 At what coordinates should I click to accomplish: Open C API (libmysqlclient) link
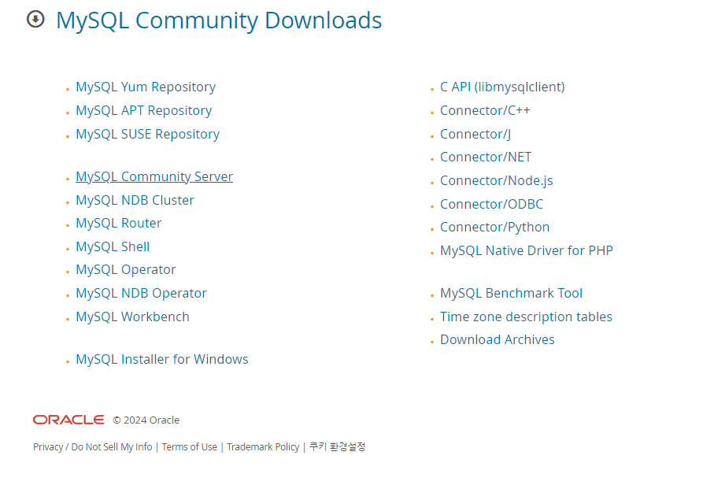coord(502,87)
